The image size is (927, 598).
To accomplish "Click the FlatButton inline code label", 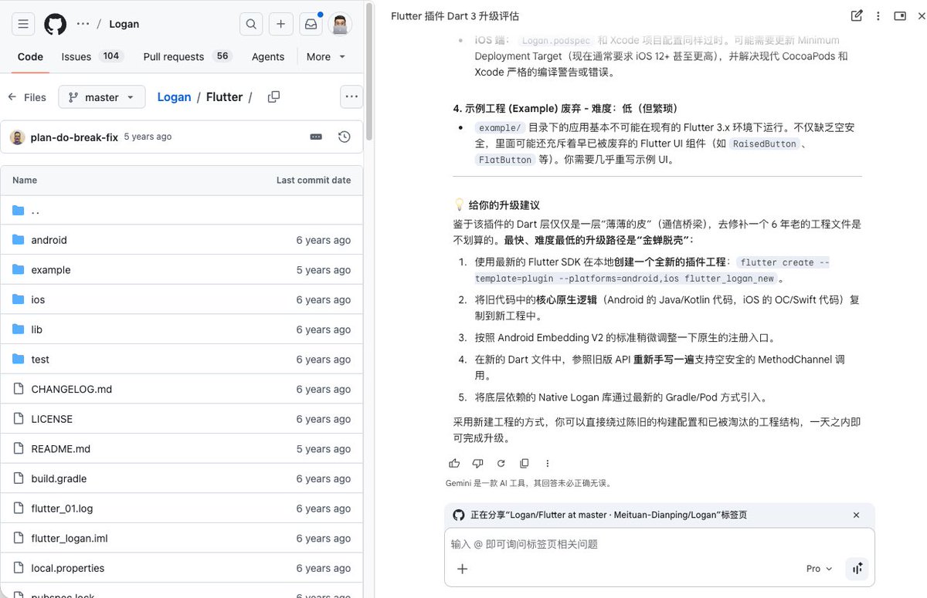I will (x=505, y=160).
